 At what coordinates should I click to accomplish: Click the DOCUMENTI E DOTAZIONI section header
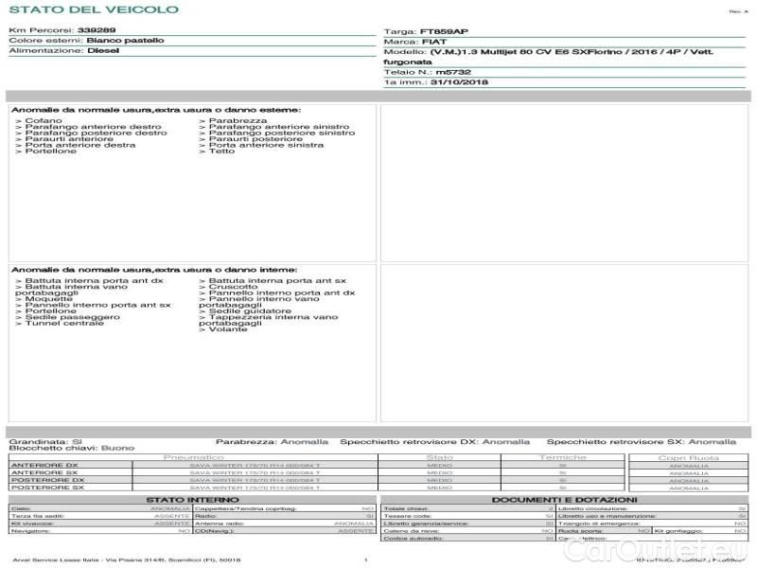pos(564,499)
